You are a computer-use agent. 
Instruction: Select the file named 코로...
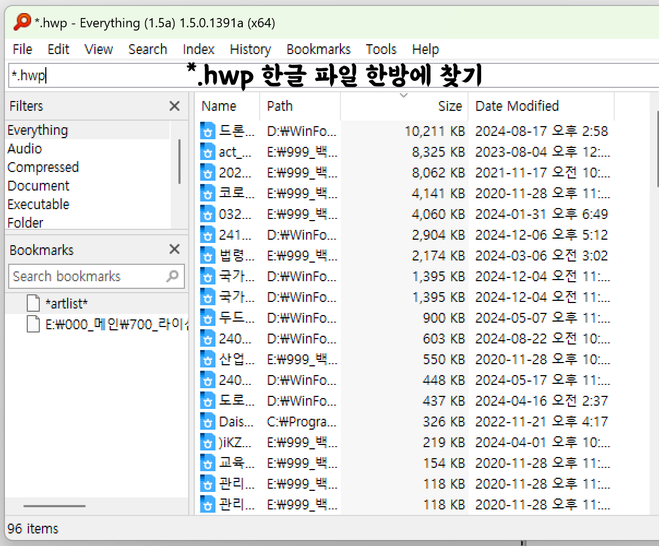(x=237, y=193)
